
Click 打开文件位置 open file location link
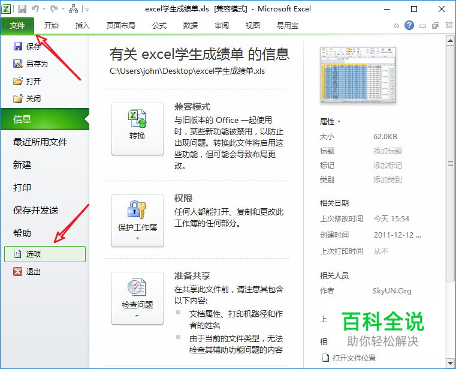click(349, 358)
